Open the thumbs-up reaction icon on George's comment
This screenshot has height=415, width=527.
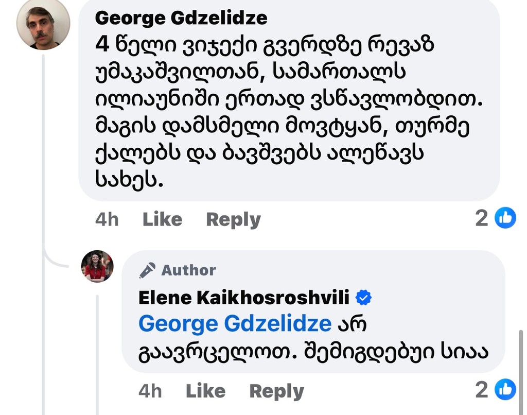click(x=505, y=218)
